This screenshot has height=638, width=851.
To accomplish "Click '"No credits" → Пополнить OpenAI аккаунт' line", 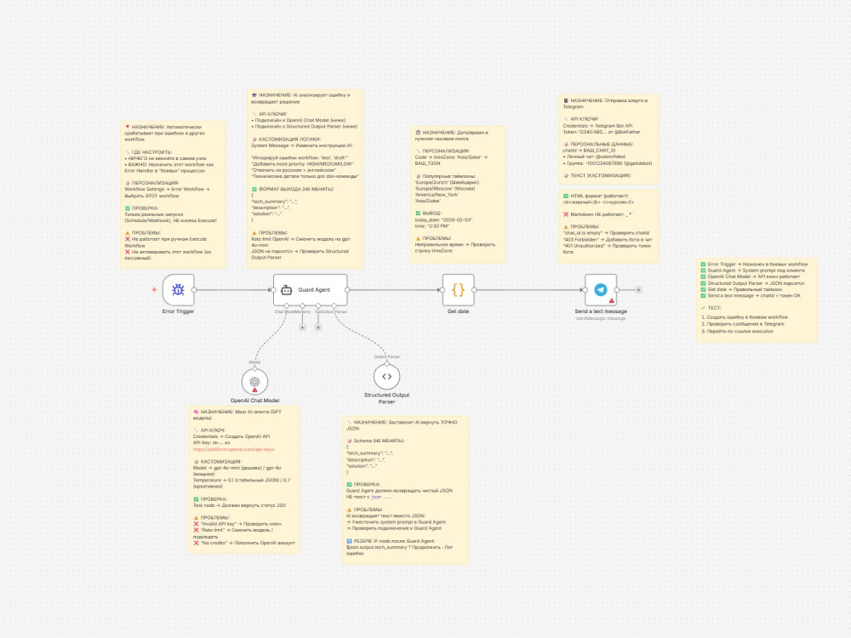I will point(244,543).
